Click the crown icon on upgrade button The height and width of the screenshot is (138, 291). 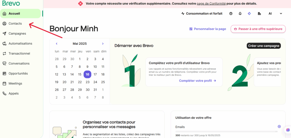tap(236, 29)
